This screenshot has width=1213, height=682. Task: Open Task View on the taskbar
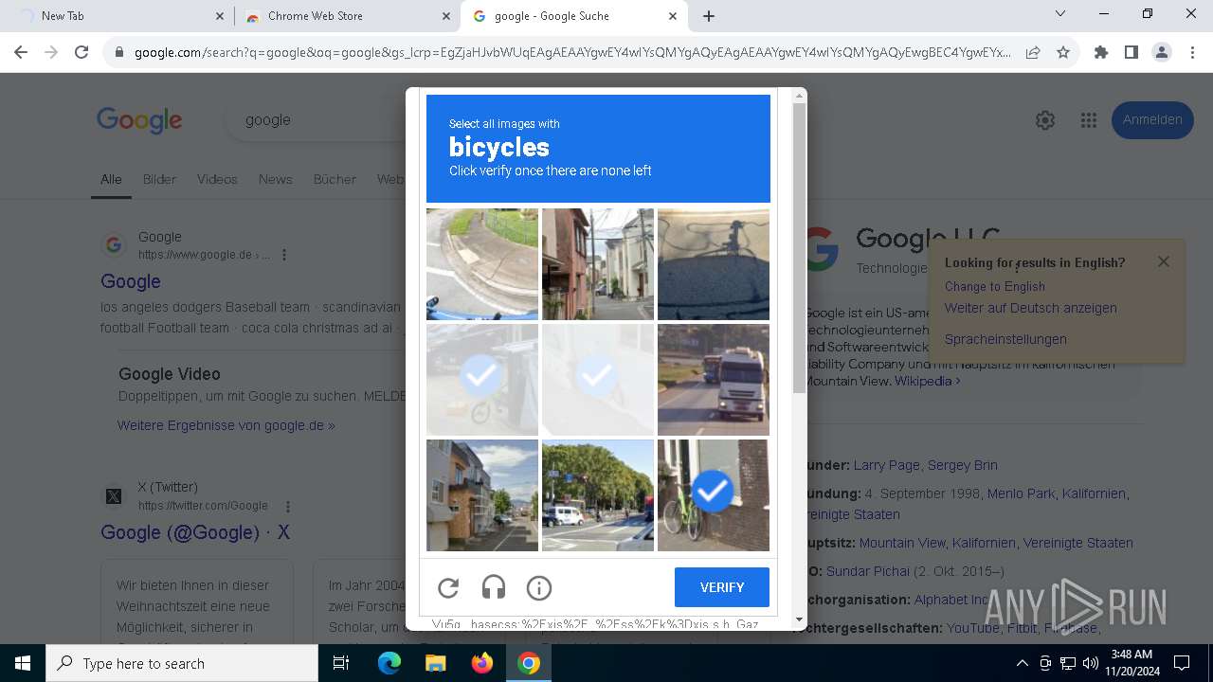point(341,663)
